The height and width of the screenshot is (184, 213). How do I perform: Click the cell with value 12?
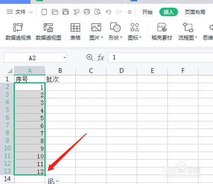pos(29,171)
